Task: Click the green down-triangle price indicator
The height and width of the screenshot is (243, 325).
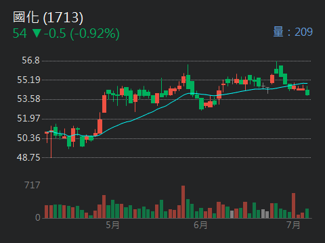Action: pyautogui.click(x=37, y=33)
